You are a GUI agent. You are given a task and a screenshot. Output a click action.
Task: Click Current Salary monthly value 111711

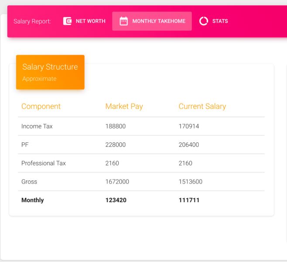[189, 200]
